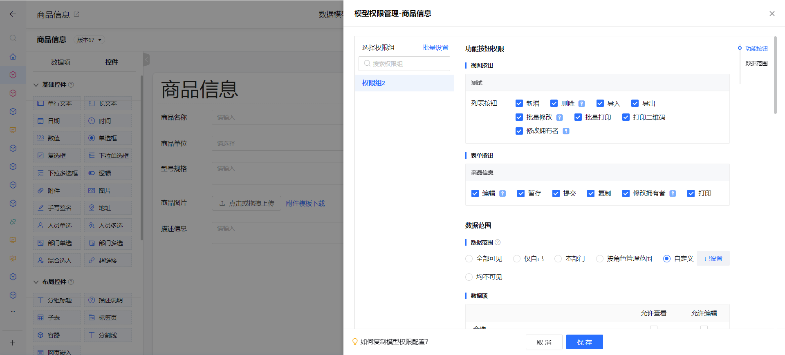Image resolution: width=785 pixels, height=355 pixels.
Task: Save permissions with 保存 button
Action: (x=585, y=342)
